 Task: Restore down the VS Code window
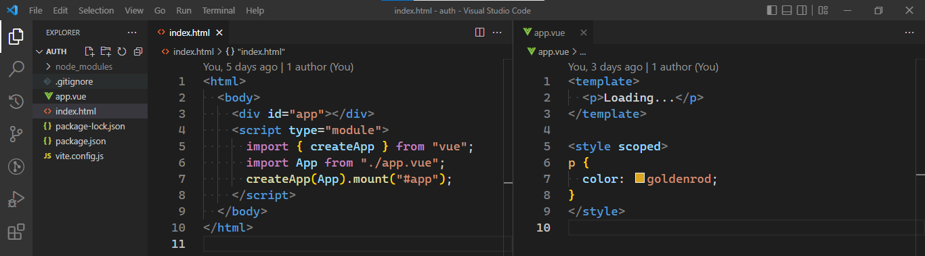click(x=878, y=10)
